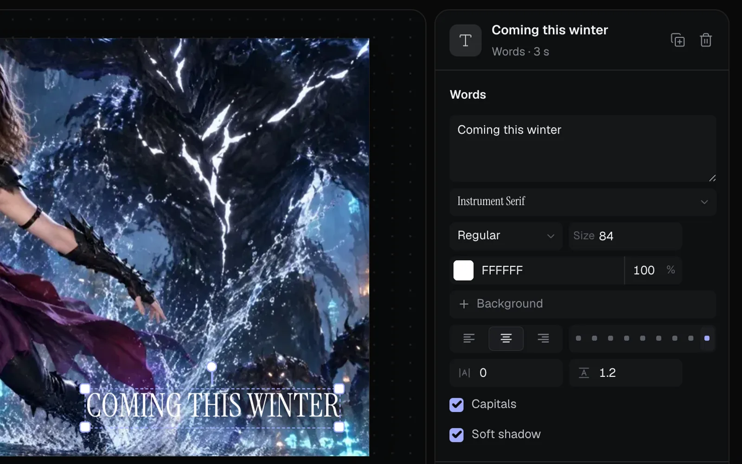Viewport: 742px width, 464px height.
Task: Click the text type T icon
Action: pos(466,40)
